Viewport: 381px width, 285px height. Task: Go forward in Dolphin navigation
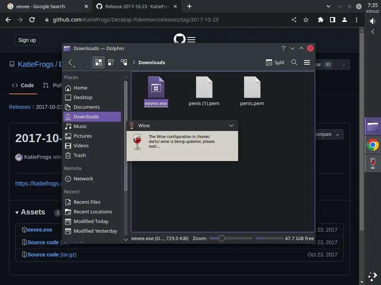coord(83,62)
